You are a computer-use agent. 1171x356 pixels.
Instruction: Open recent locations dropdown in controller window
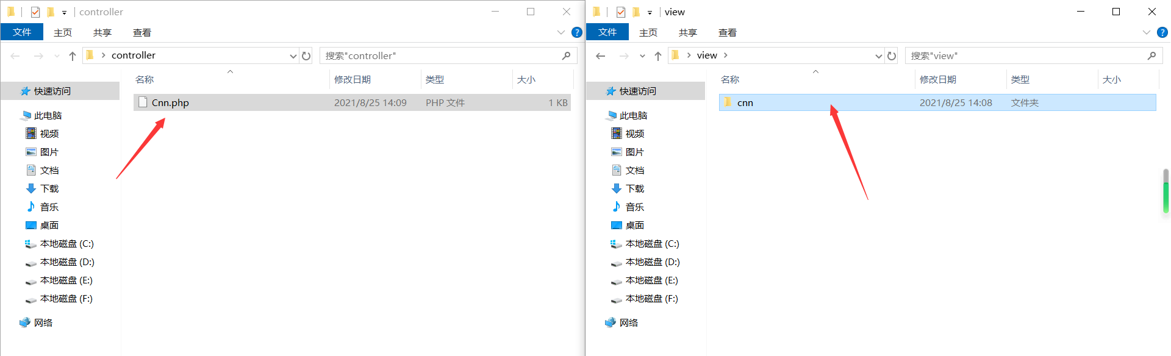pyautogui.click(x=57, y=55)
